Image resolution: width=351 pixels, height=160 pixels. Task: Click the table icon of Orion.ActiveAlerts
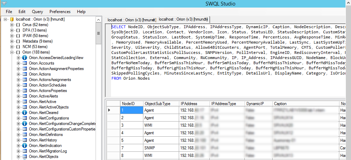[25, 96]
